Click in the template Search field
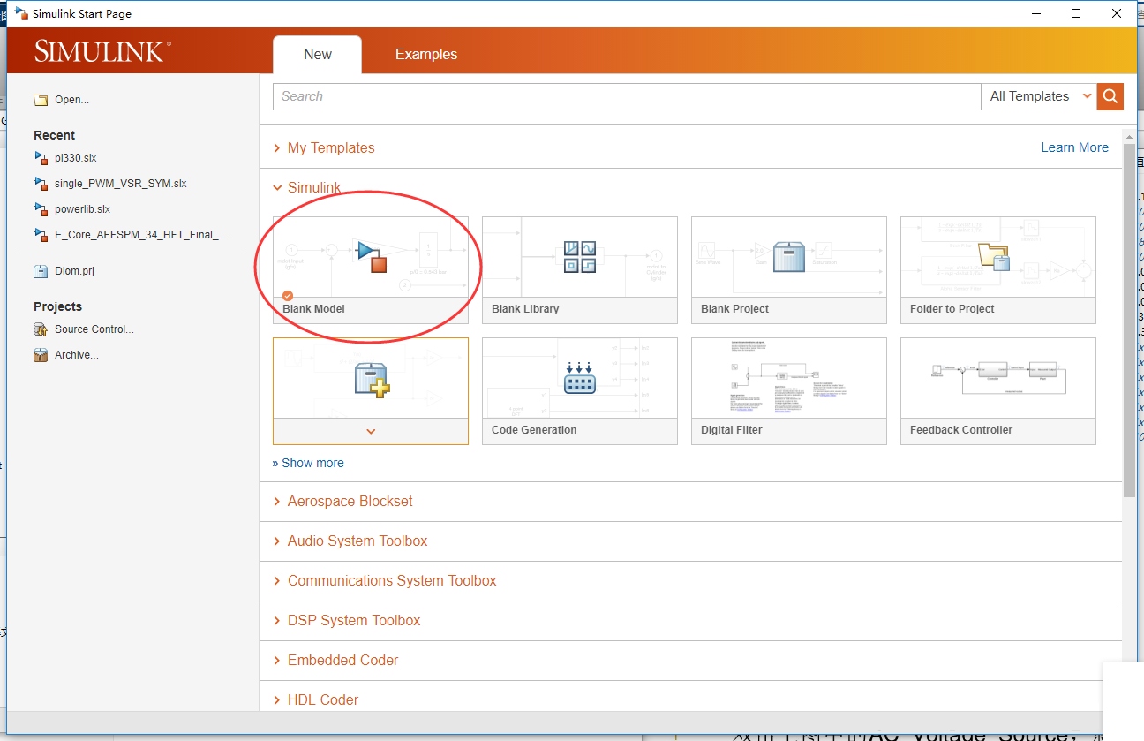Screen dimensions: 1144x741 pos(627,96)
